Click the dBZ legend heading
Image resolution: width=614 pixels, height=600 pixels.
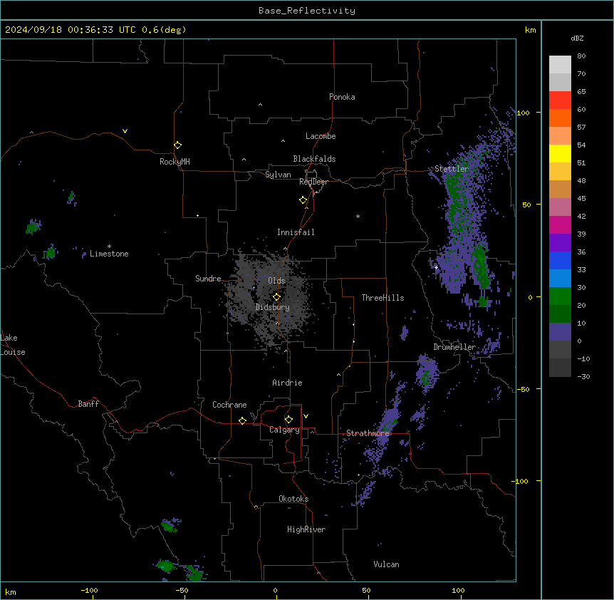tap(577, 38)
